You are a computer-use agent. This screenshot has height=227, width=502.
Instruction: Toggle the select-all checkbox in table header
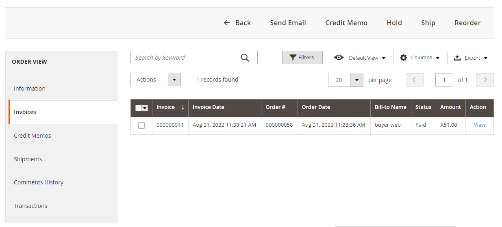pyautogui.click(x=138, y=108)
